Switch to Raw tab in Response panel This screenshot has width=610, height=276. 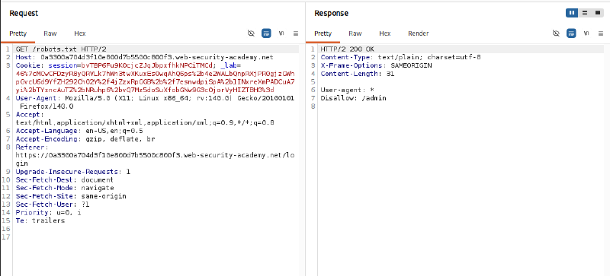click(x=355, y=33)
